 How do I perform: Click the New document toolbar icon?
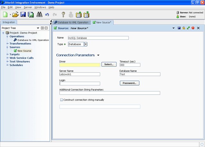click(5, 15)
